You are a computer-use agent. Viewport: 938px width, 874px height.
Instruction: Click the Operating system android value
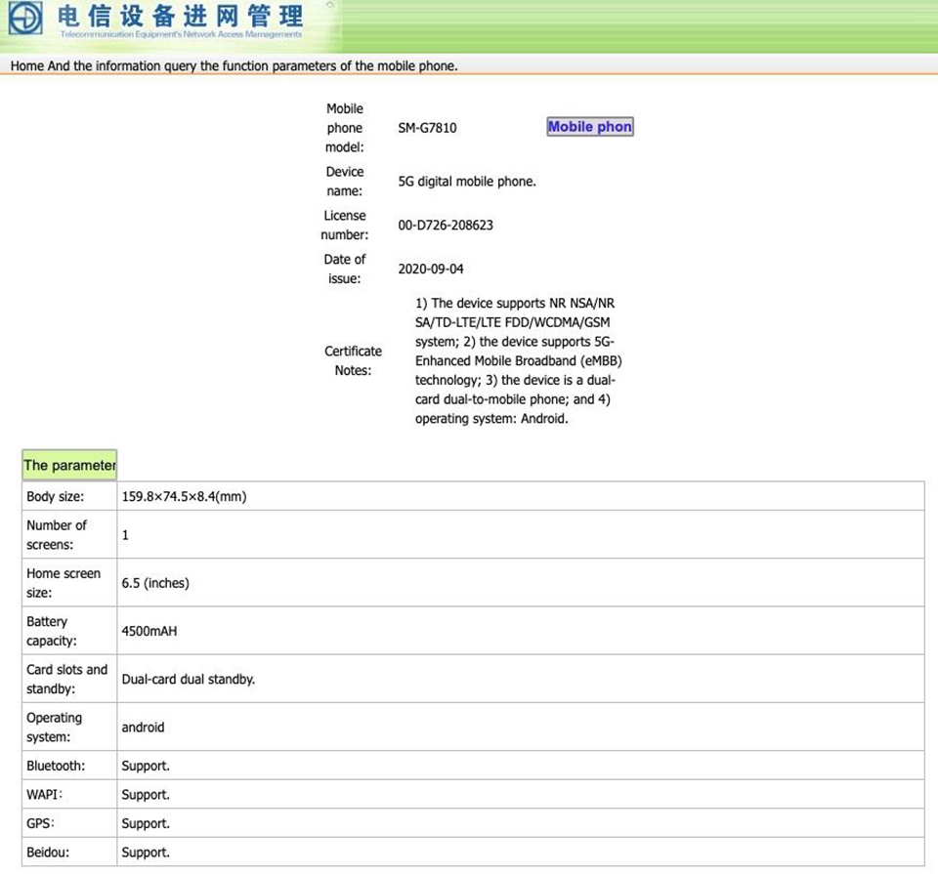[x=143, y=727]
